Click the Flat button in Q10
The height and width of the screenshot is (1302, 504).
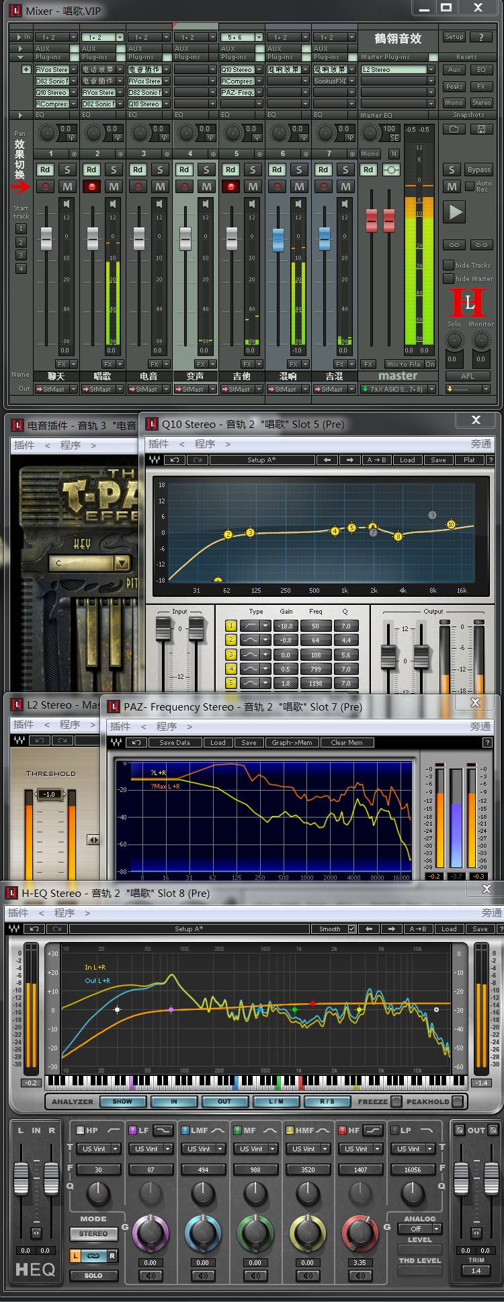[469, 460]
